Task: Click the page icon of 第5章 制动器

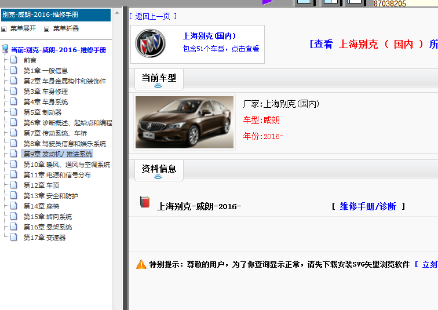Action: pos(14,112)
